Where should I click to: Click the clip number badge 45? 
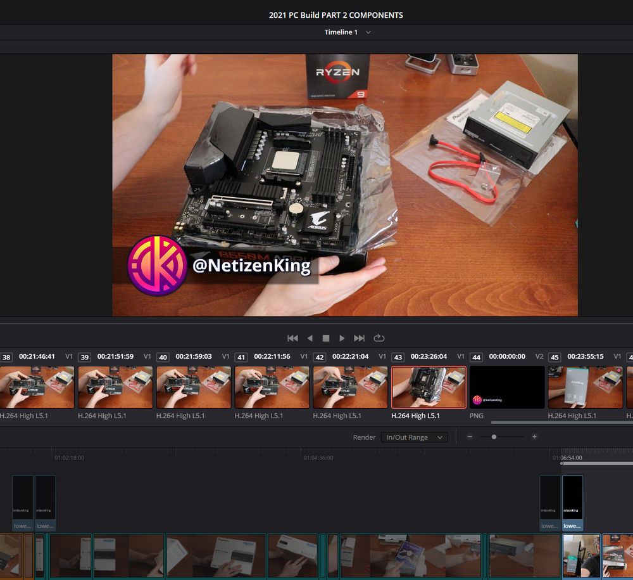tap(555, 357)
